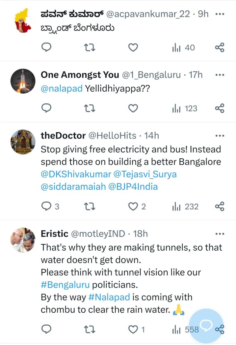Repost Eristic's tunnel vision tweet
The height and width of the screenshot is (345, 236).
[89, 329]
